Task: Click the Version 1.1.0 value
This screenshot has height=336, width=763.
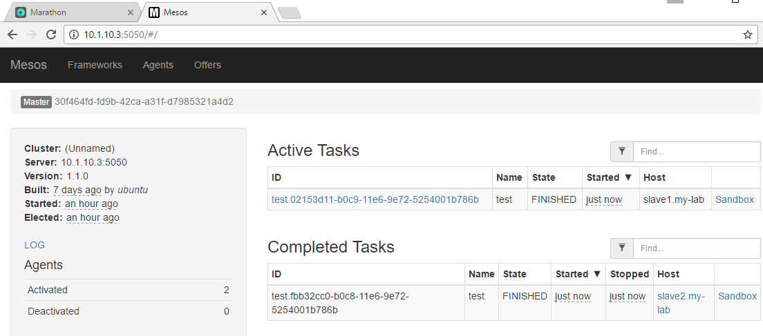Action: pyautogui.click(x=77, y=176)
